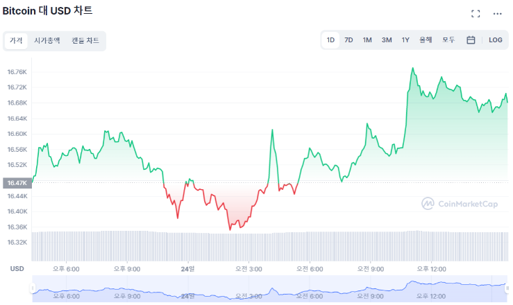Select the 올해 year-to-date range
The width and height of the screenshot is (513, 305).
tap(426, 40)
